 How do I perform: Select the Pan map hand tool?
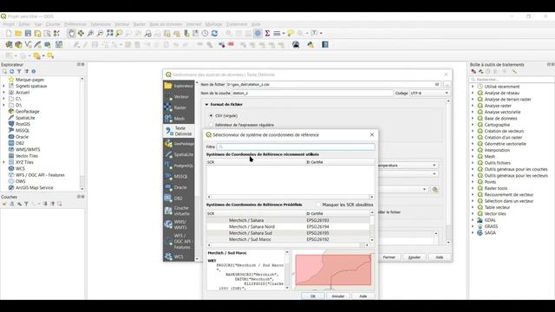[71, 33]
